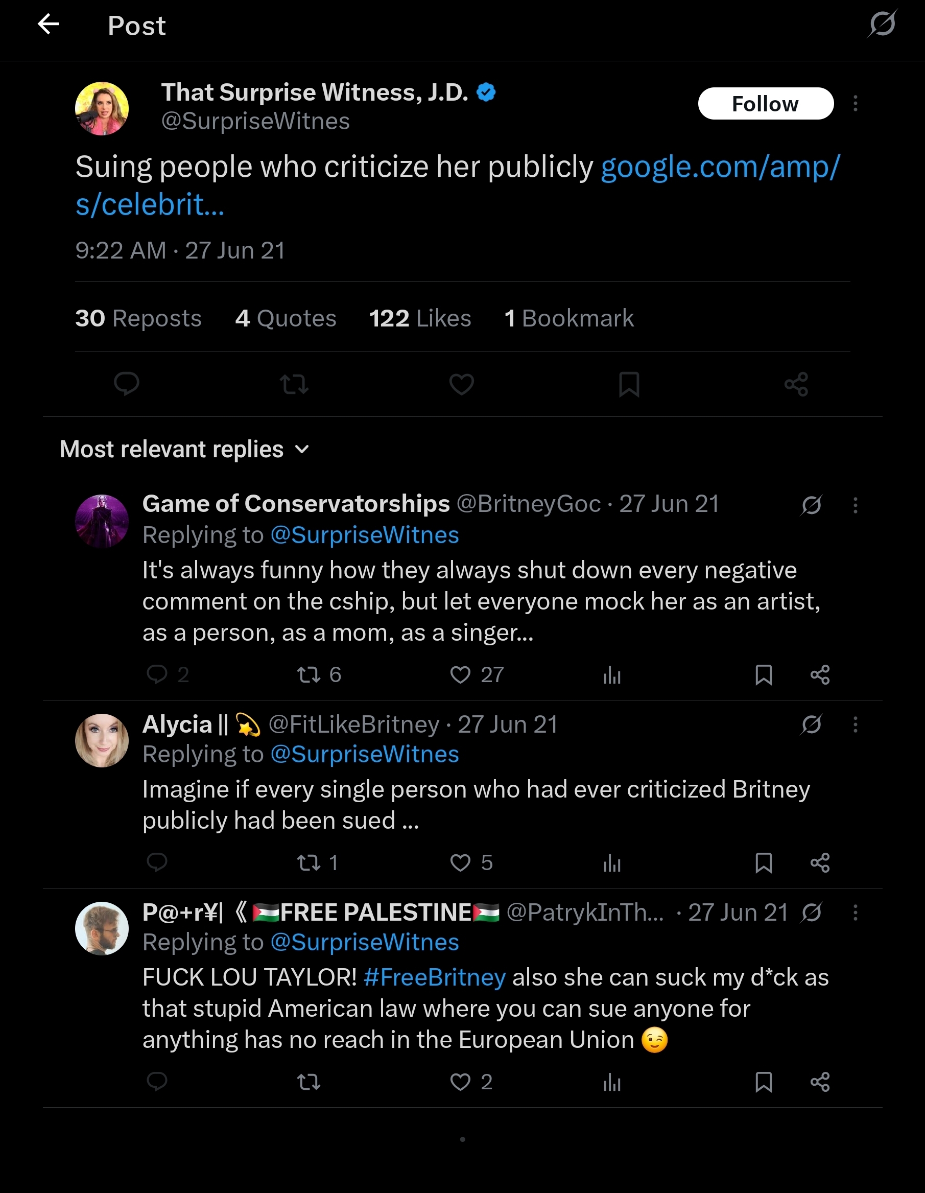
Task: Open That Surprise Witness profile picture
Action: click(x=102, y=109)
